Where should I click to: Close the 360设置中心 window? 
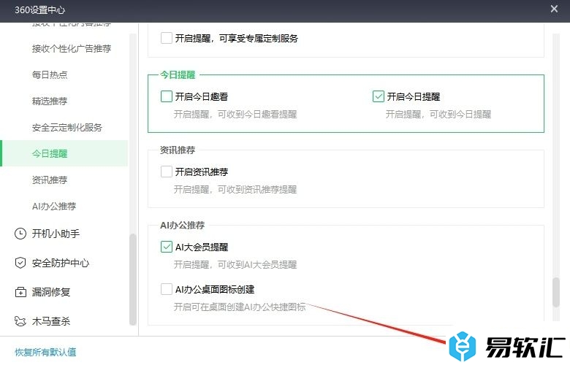(x=554, y=9)
